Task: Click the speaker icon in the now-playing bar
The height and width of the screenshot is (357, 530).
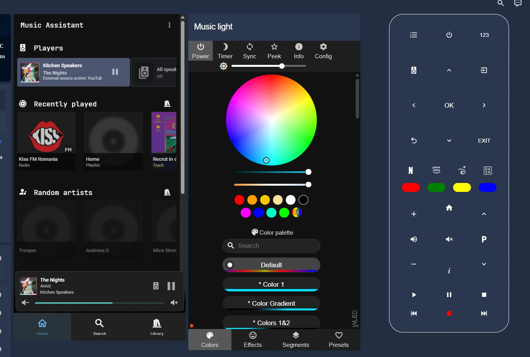Action: coord(156,286)
